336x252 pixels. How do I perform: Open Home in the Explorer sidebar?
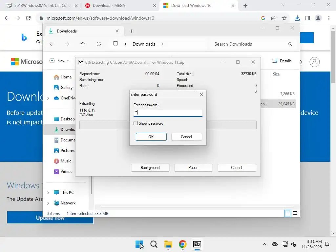click(63, 77)
